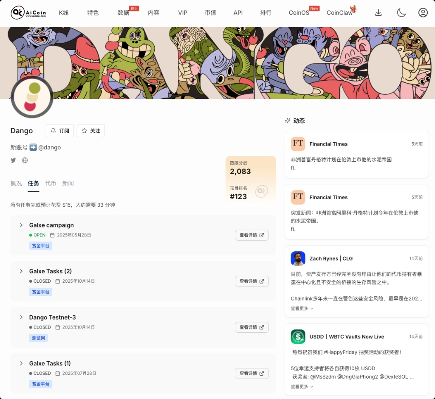Toggle dark mode moon icon

click(x=401, y=13)
